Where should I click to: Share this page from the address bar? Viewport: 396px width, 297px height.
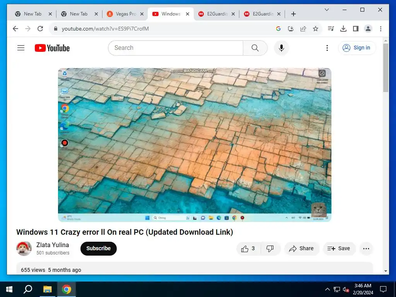tap(303, 29)
